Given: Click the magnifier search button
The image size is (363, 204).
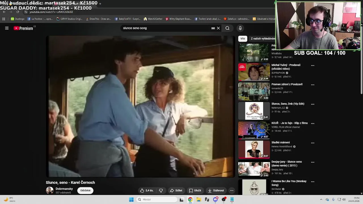Looking at the screenshot, I should 227,28.
